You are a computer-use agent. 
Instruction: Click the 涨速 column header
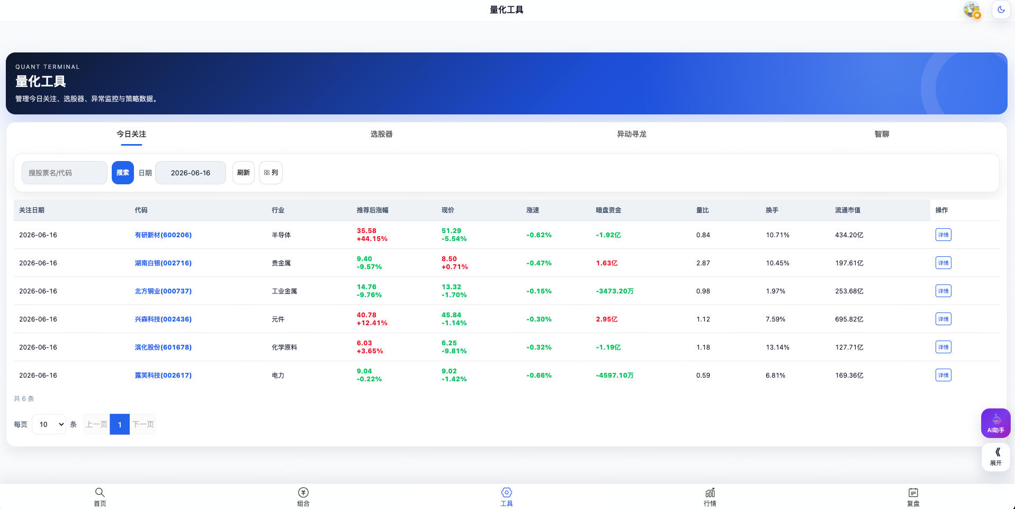(x=533, y=210)
